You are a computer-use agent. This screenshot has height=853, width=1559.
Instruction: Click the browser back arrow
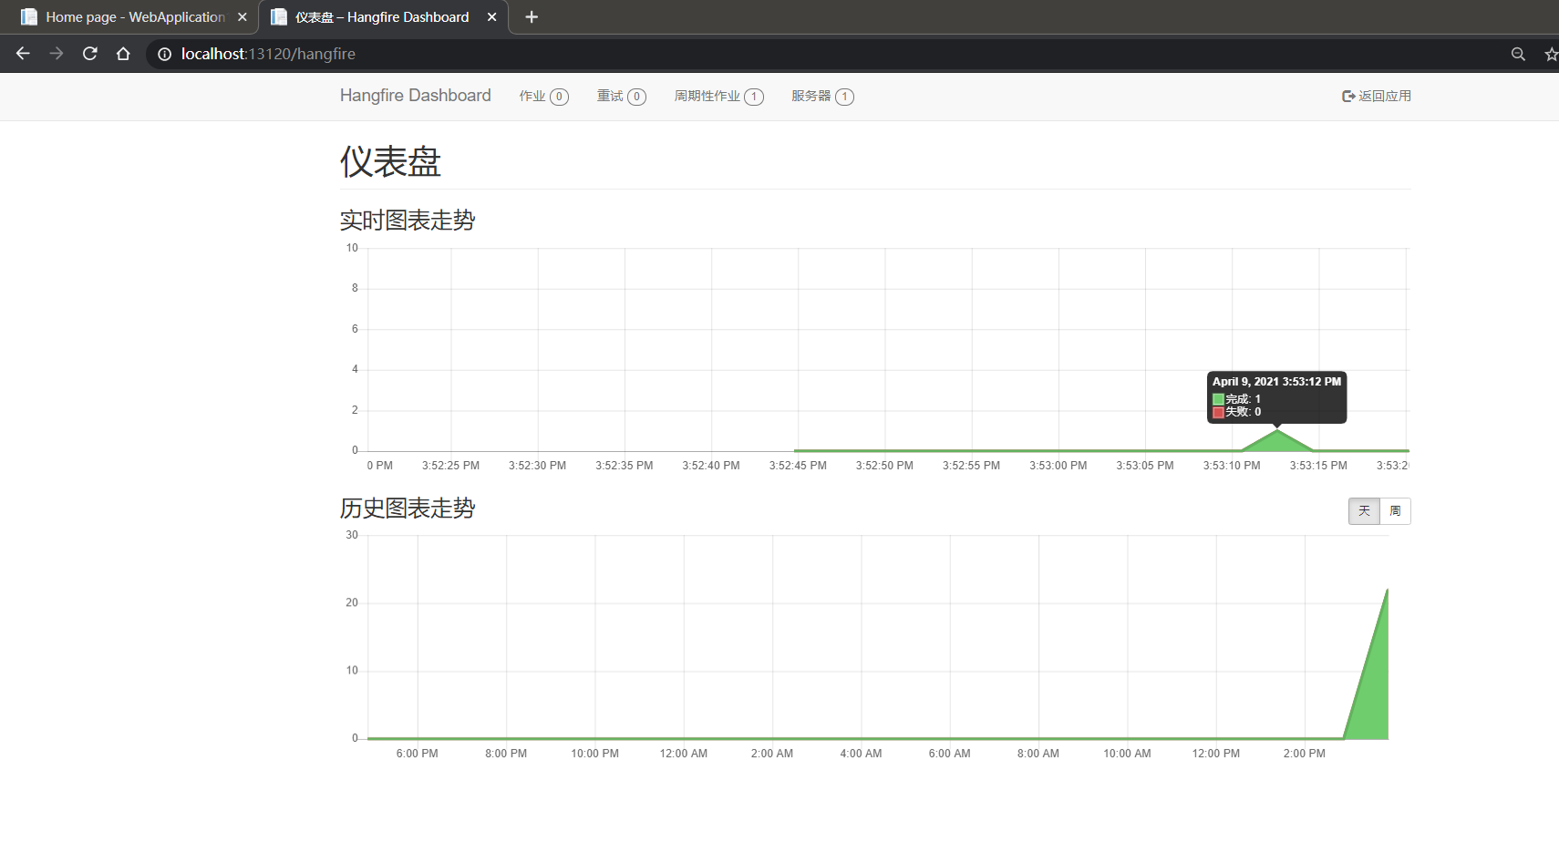(23, 54)
